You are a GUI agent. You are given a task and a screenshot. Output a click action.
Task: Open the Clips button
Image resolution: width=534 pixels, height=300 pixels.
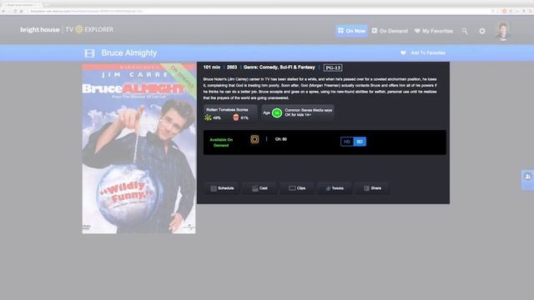(297, 188)
